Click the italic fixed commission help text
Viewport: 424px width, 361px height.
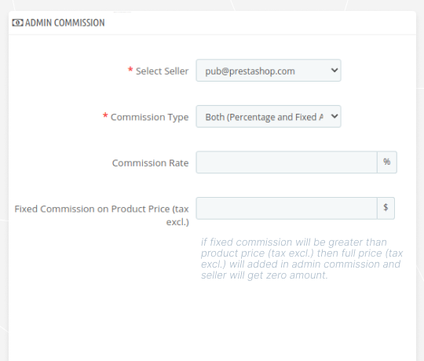tap(302, 259)
